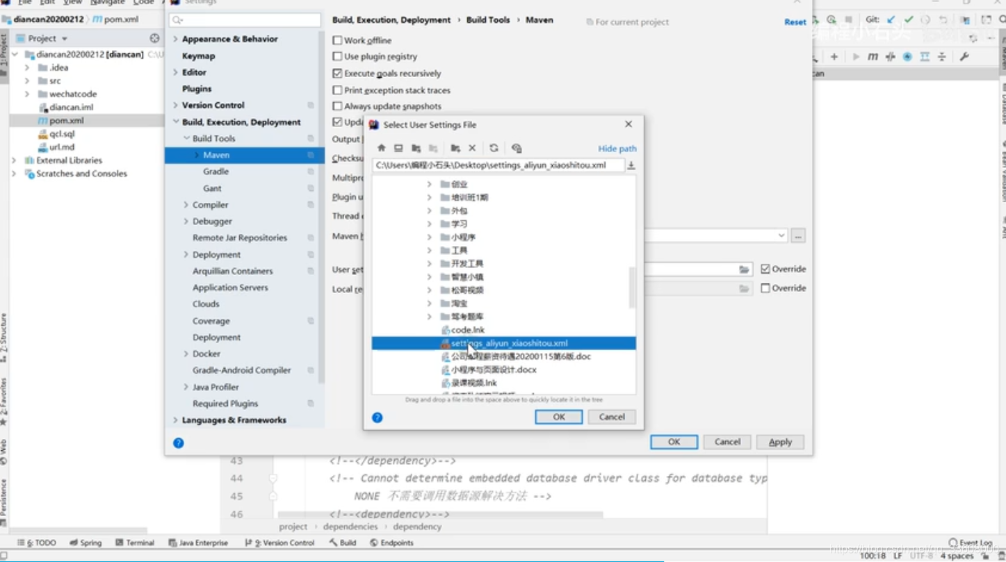
Task: Click the file path input field
Action: coord(498,165)
